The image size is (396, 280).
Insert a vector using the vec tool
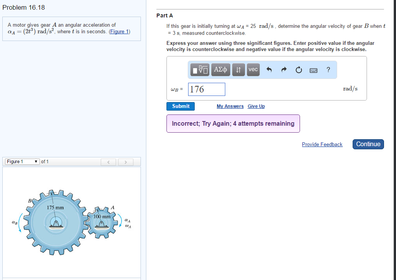253,70
